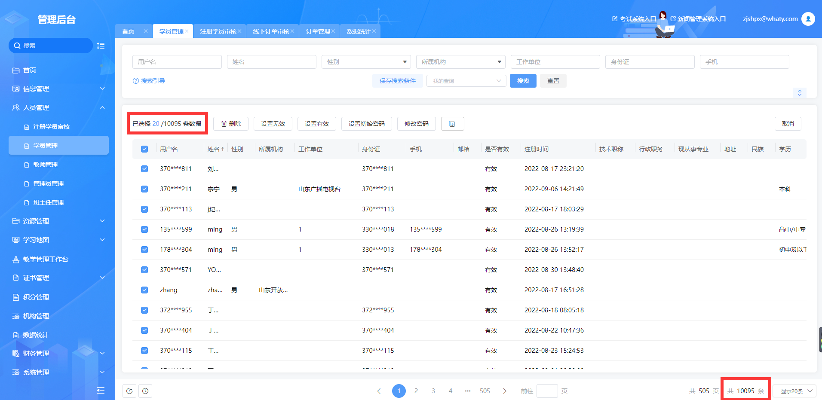The width and height of the screenshot is (822, 400).
Task: Click the 删除 button
Action: (x=231, y=124)
